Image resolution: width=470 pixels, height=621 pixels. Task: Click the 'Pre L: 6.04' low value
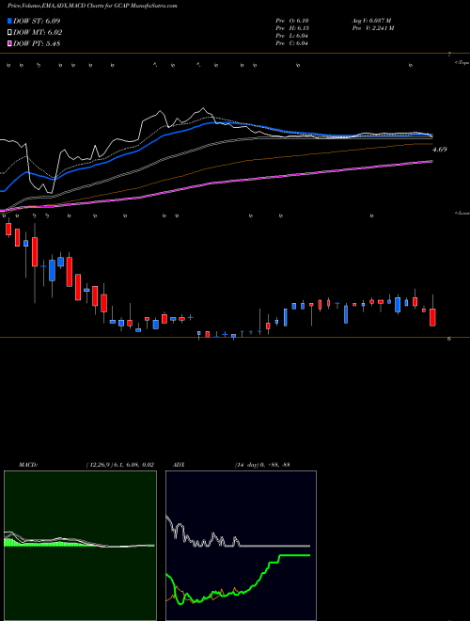pyautogui.click(x=292, y=36)
